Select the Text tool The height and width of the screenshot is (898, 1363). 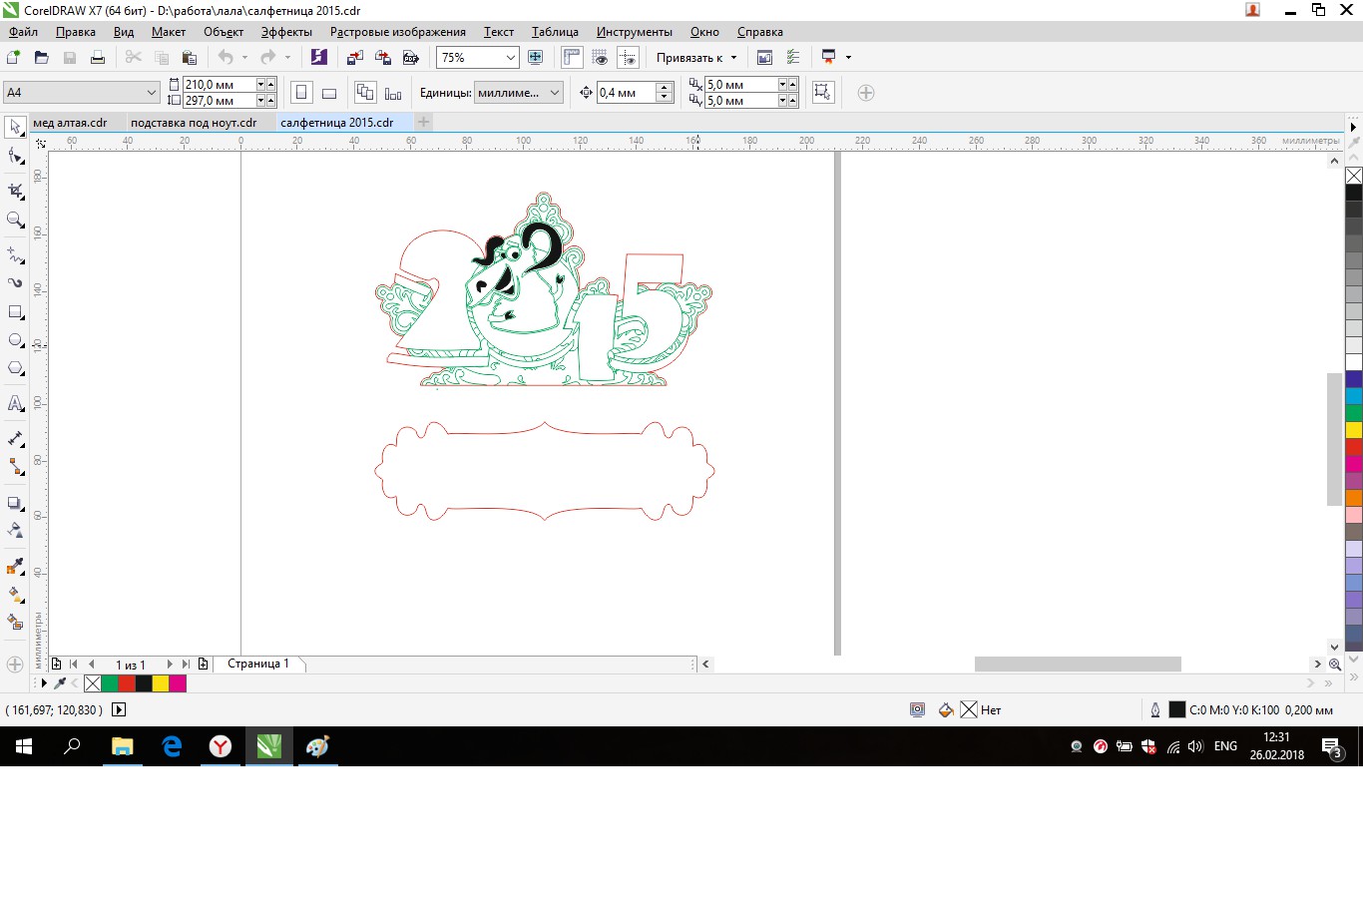coord(15,403)
